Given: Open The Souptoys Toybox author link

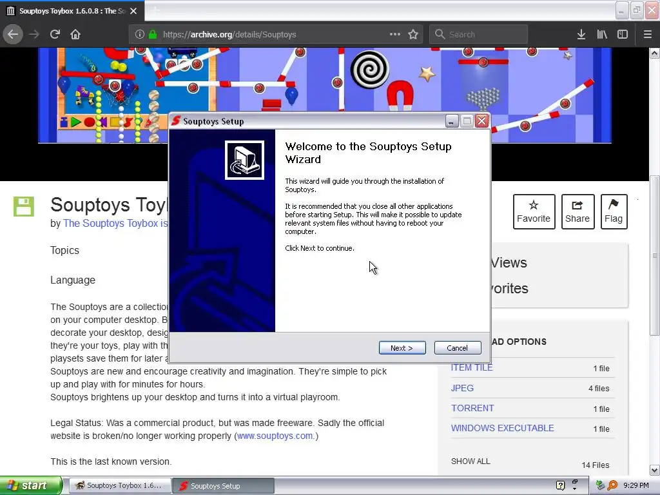Looking at the screenshot, I should point(115,224).
